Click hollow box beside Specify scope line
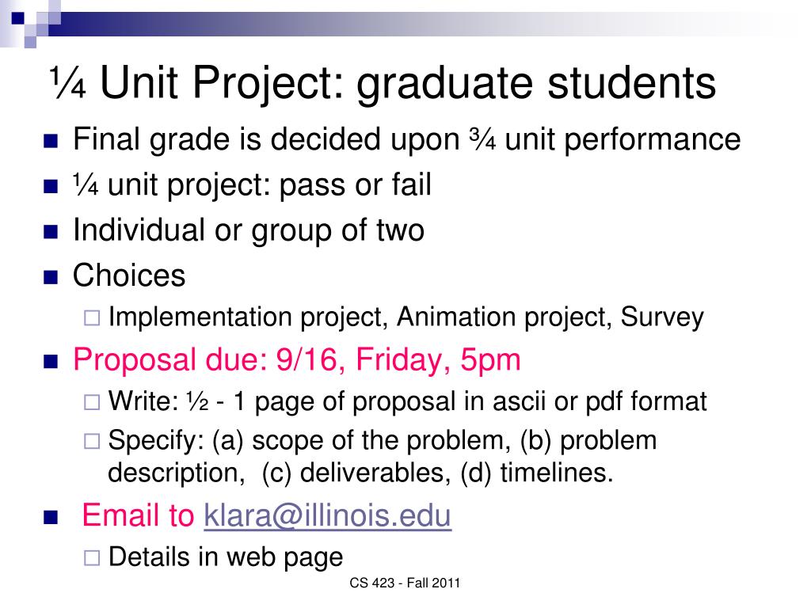This screenshot has height=608, width=811. click(92, 441)
